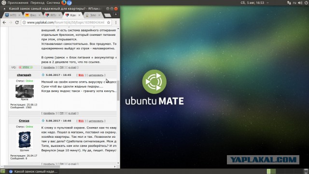Open cherepah's user profile name link

(24, 75)
